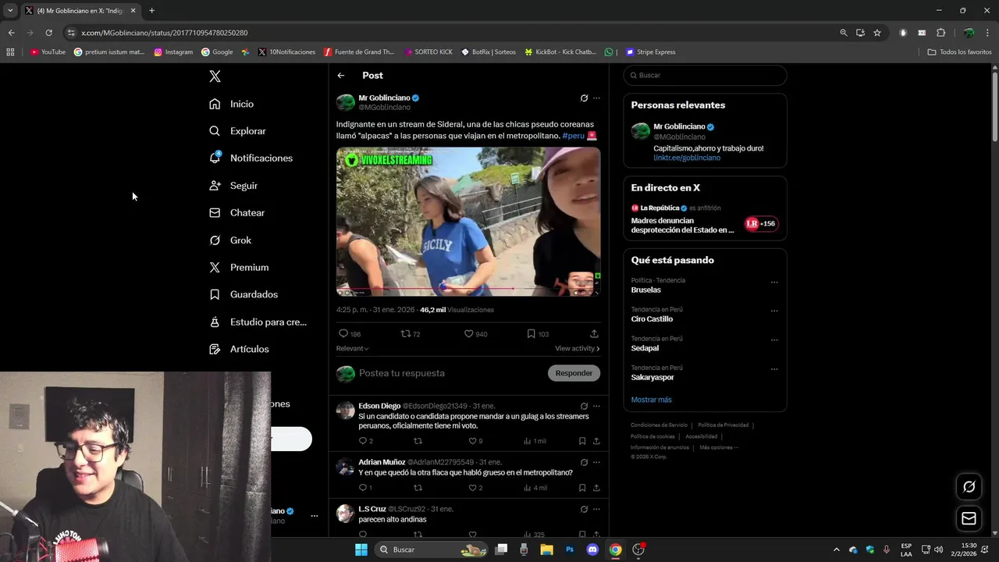Open floating Grok button
The width and height of the screenshot is (999, 562).
(x=969, y=486)
